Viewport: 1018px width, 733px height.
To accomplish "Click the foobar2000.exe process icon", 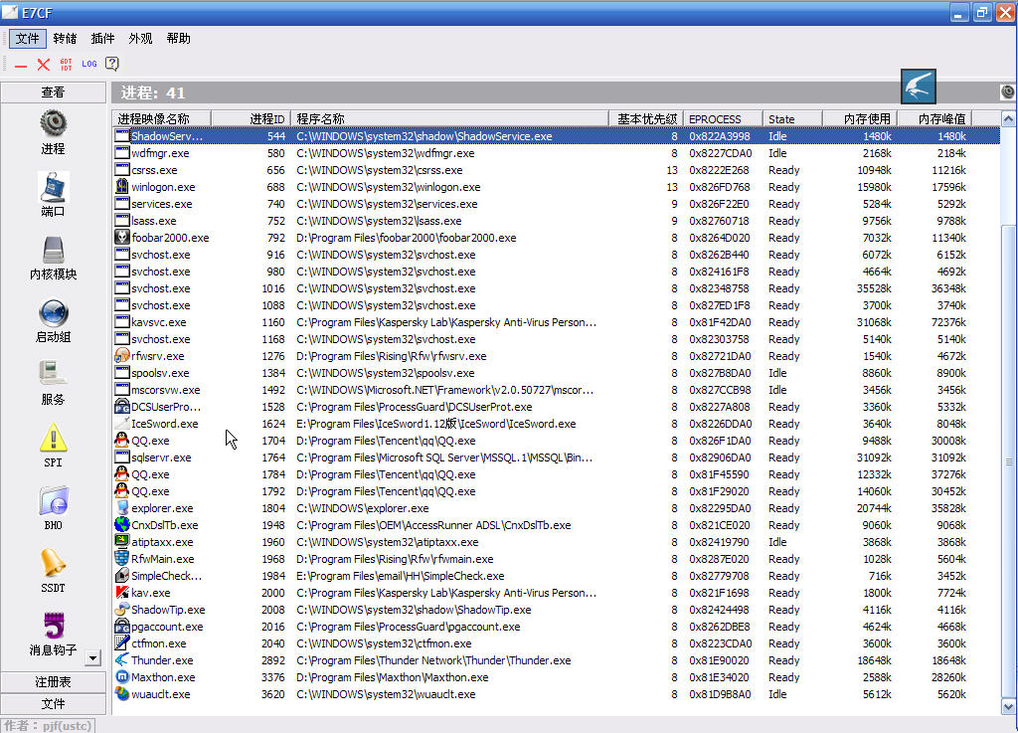I will 121,238.
